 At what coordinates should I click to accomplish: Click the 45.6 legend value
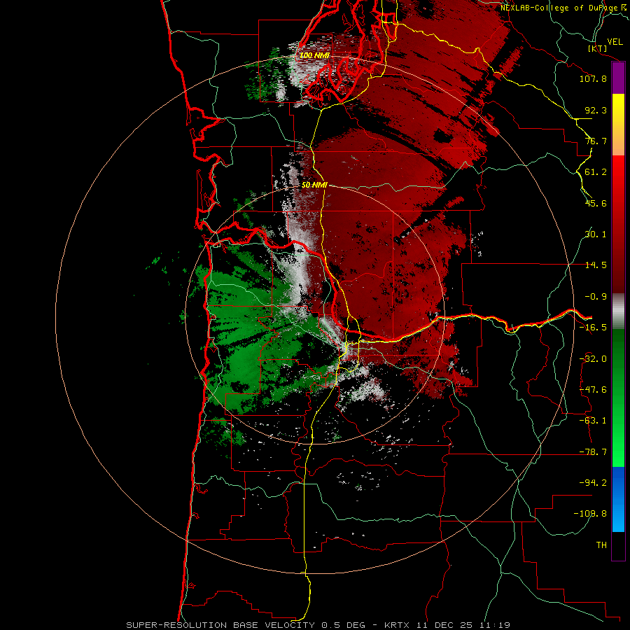(596, 203)
